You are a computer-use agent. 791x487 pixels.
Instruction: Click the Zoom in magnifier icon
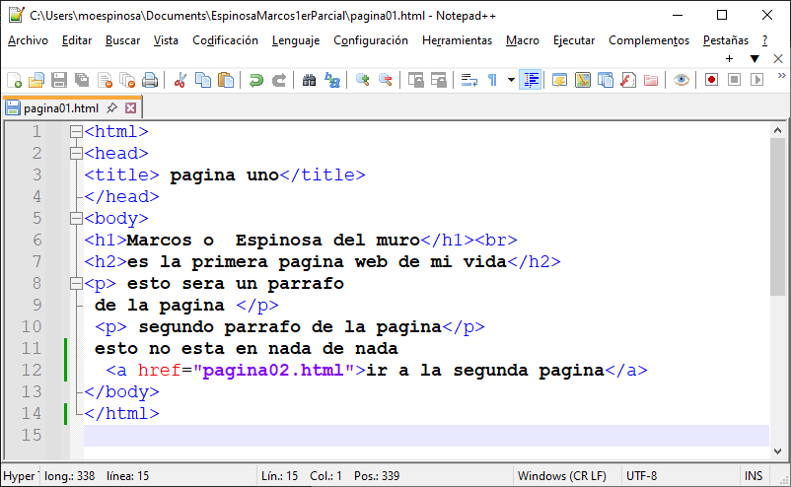pos(363,80)
